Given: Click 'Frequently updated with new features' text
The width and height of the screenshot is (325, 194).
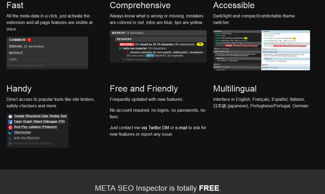Looking at the screenshot, I should point(147,99).
